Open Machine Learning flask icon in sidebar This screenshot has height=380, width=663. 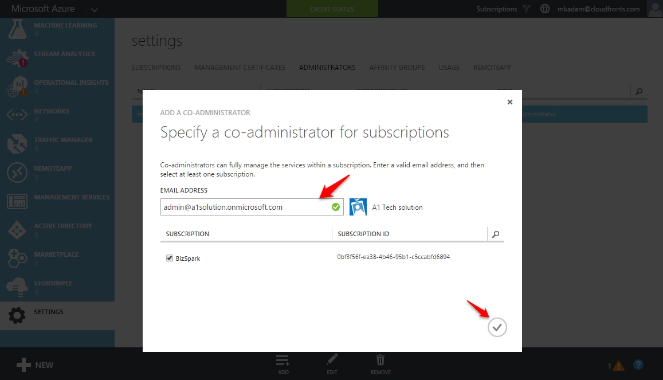point(17,30)
